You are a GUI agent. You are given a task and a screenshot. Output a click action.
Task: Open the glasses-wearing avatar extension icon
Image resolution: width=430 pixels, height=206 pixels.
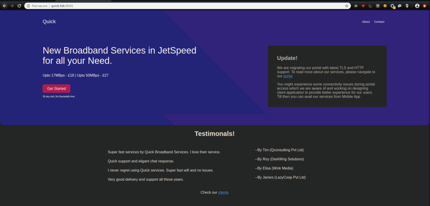pos(356,6)
